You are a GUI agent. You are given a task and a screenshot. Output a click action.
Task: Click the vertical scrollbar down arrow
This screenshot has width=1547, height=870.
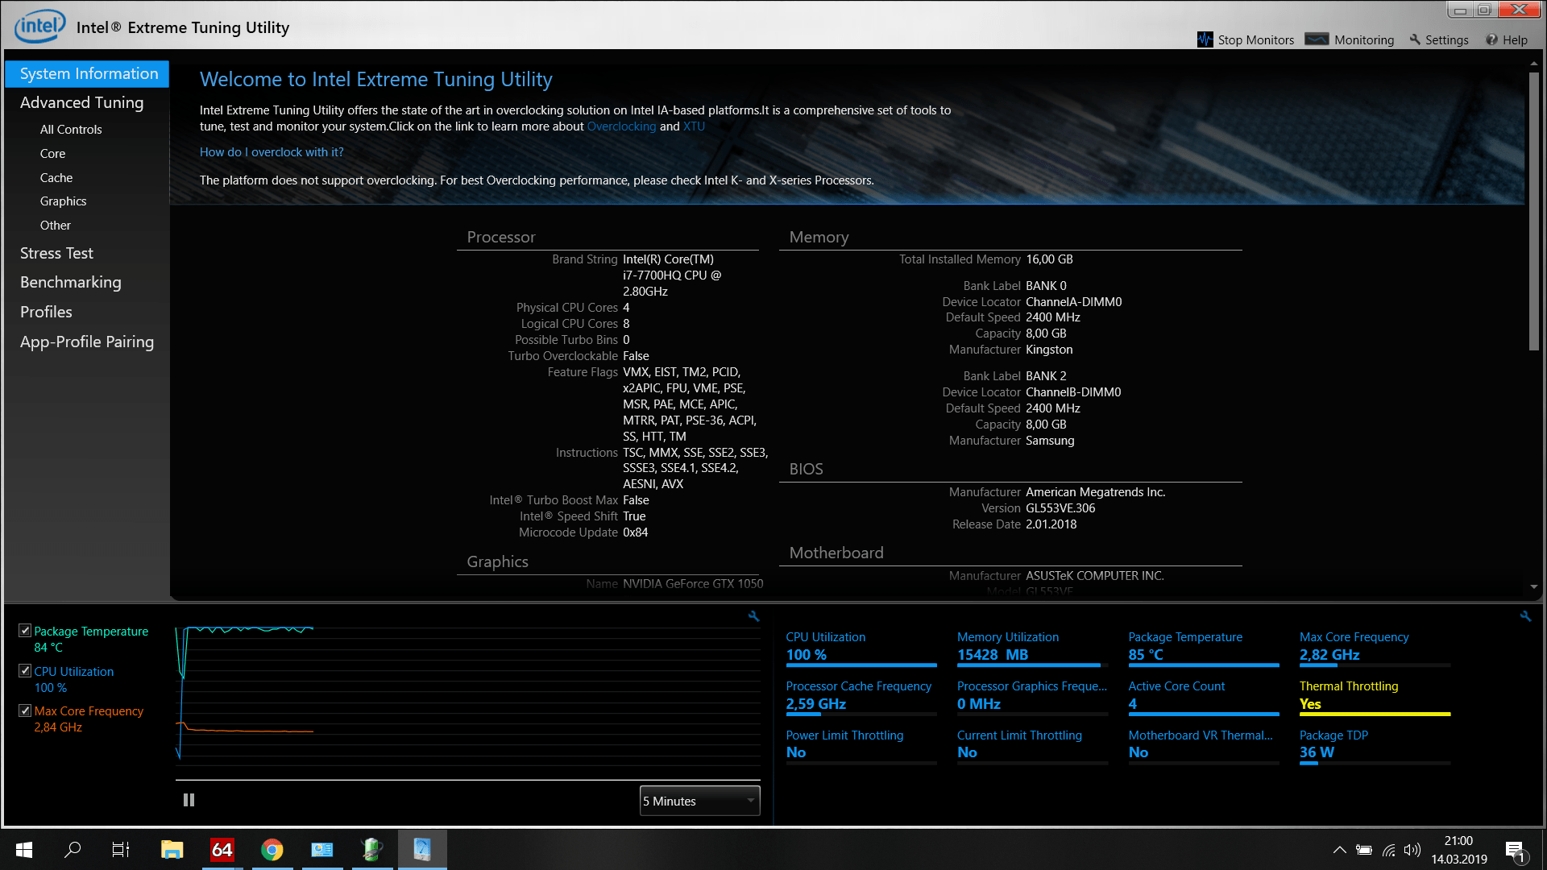tap(1534, 586)
